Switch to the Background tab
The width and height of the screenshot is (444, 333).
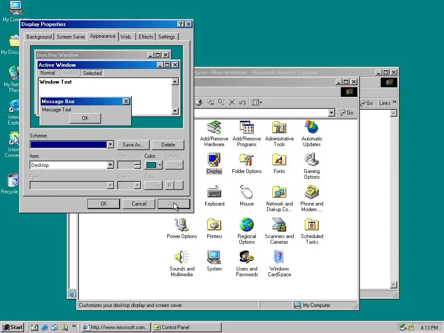pos(39,37)
